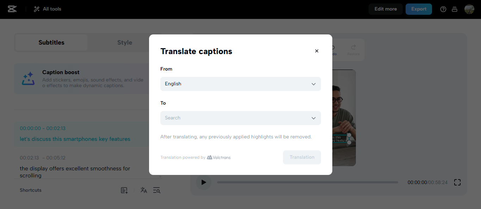Click the CapCut logo

coord(12,9)
